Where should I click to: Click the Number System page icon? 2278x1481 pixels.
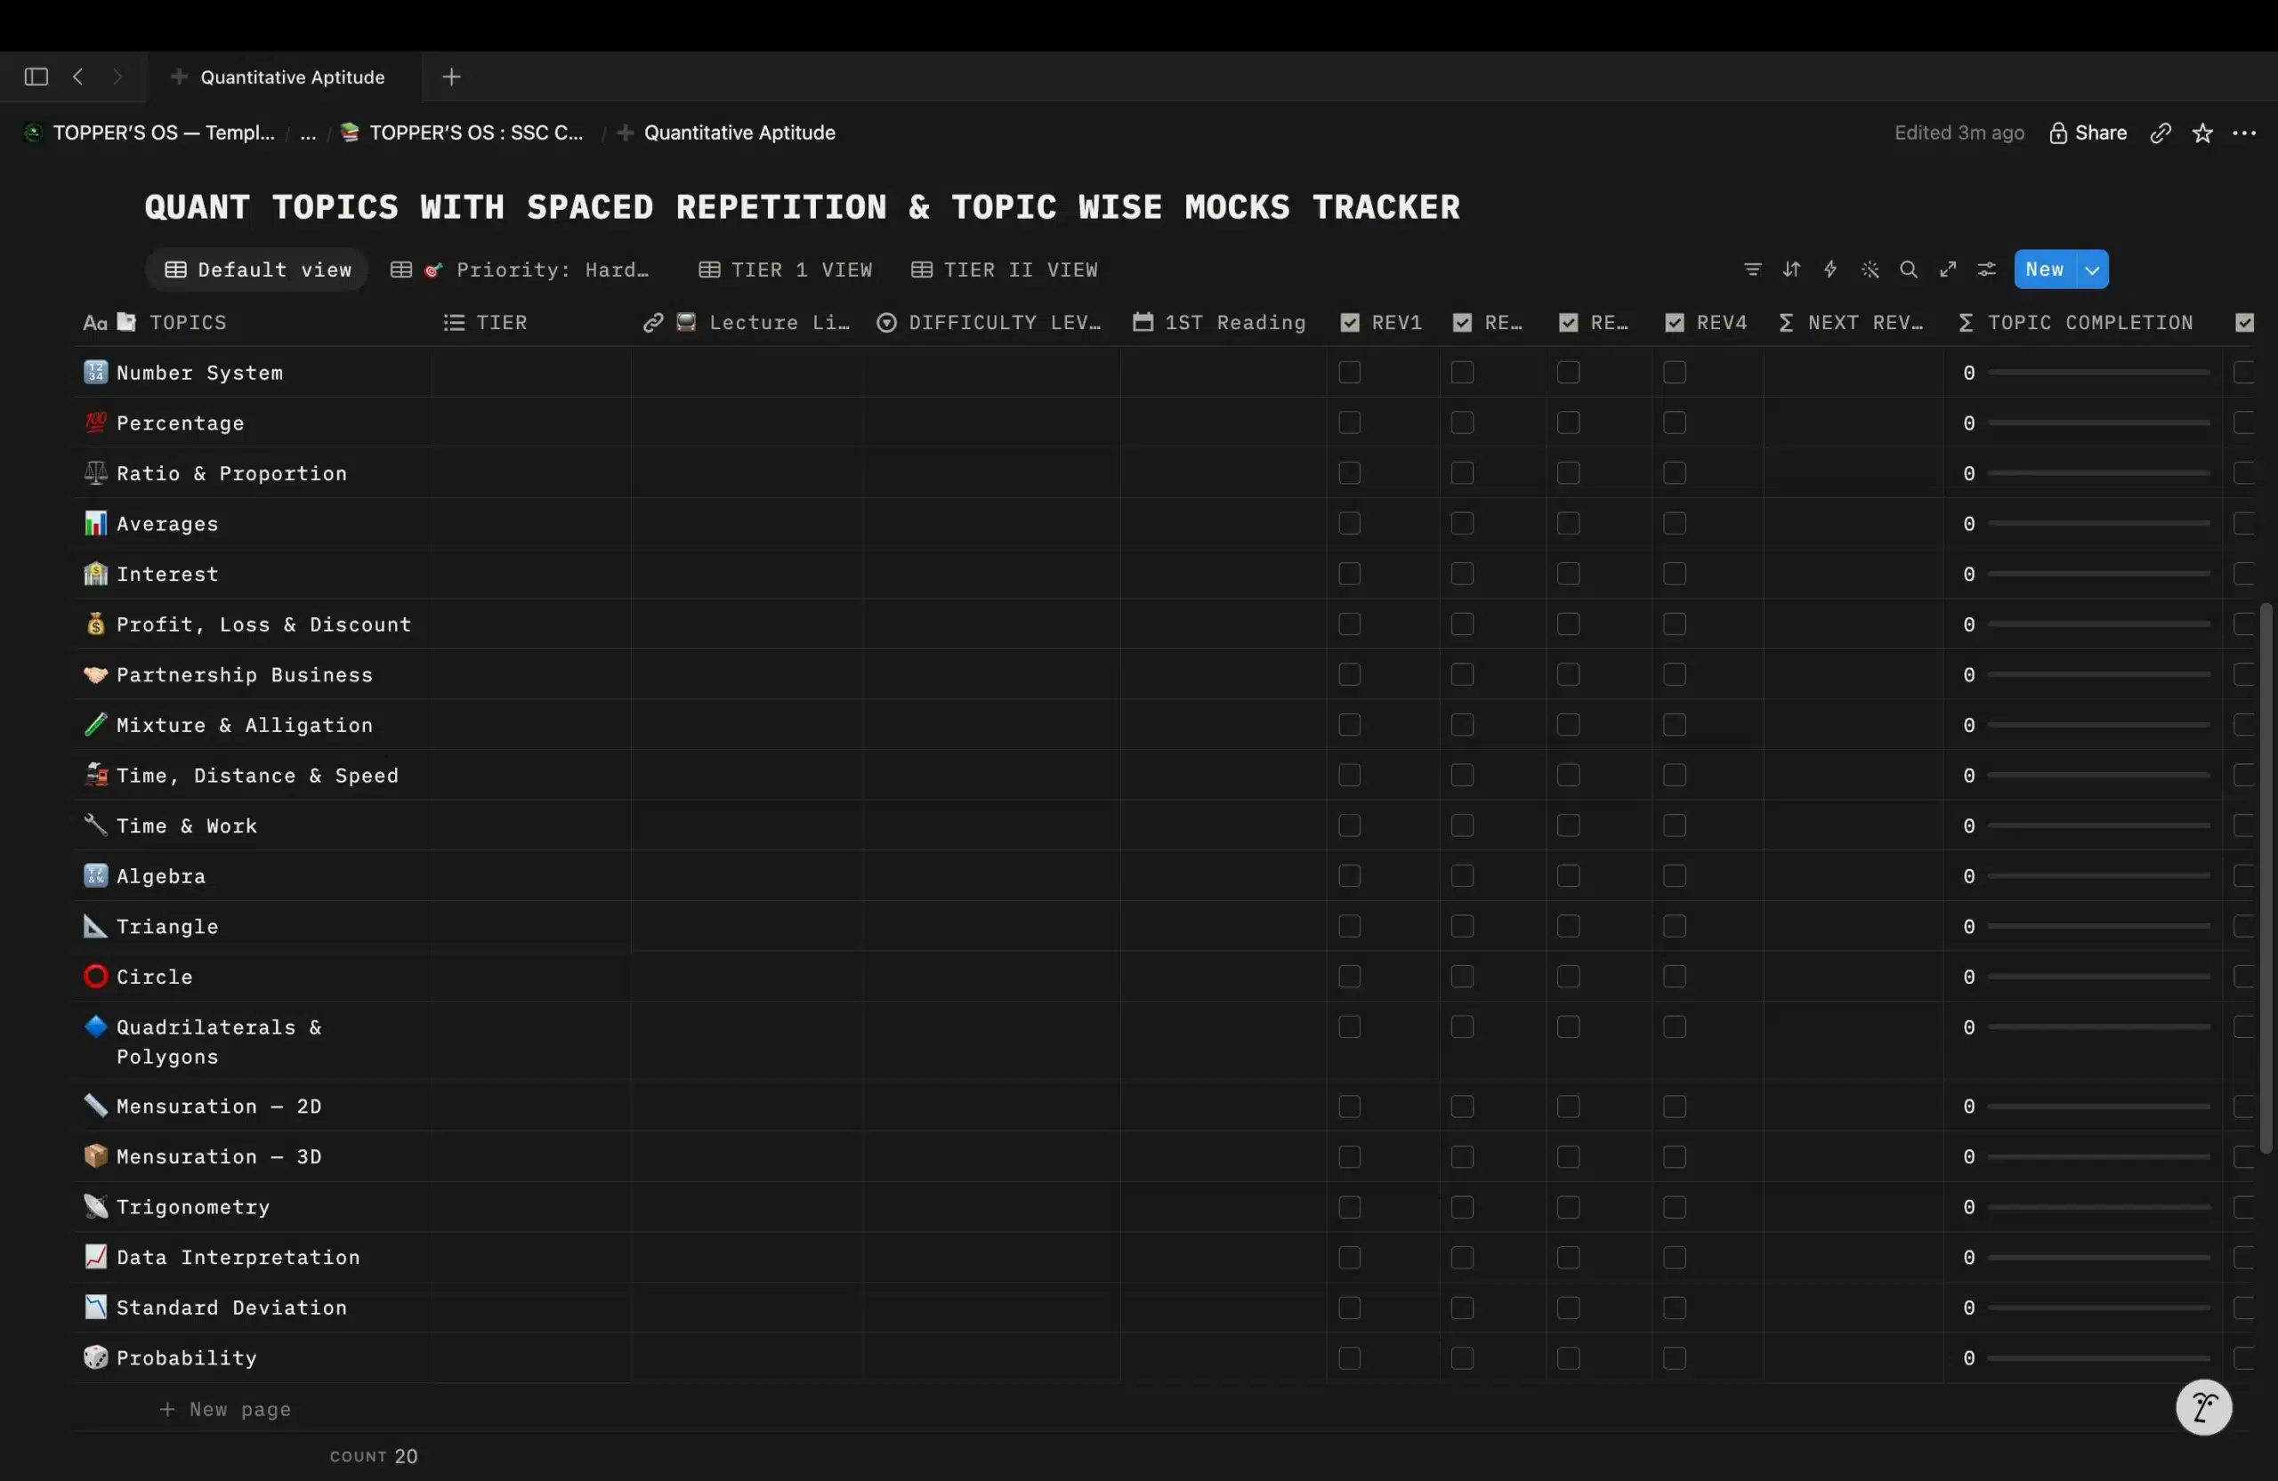click(x=96, y=371)
